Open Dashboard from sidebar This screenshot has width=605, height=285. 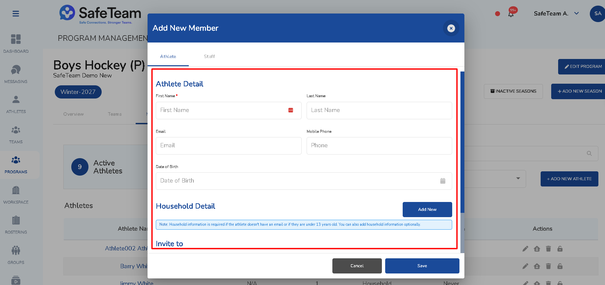pyautogui.click(x=16, y=43)
